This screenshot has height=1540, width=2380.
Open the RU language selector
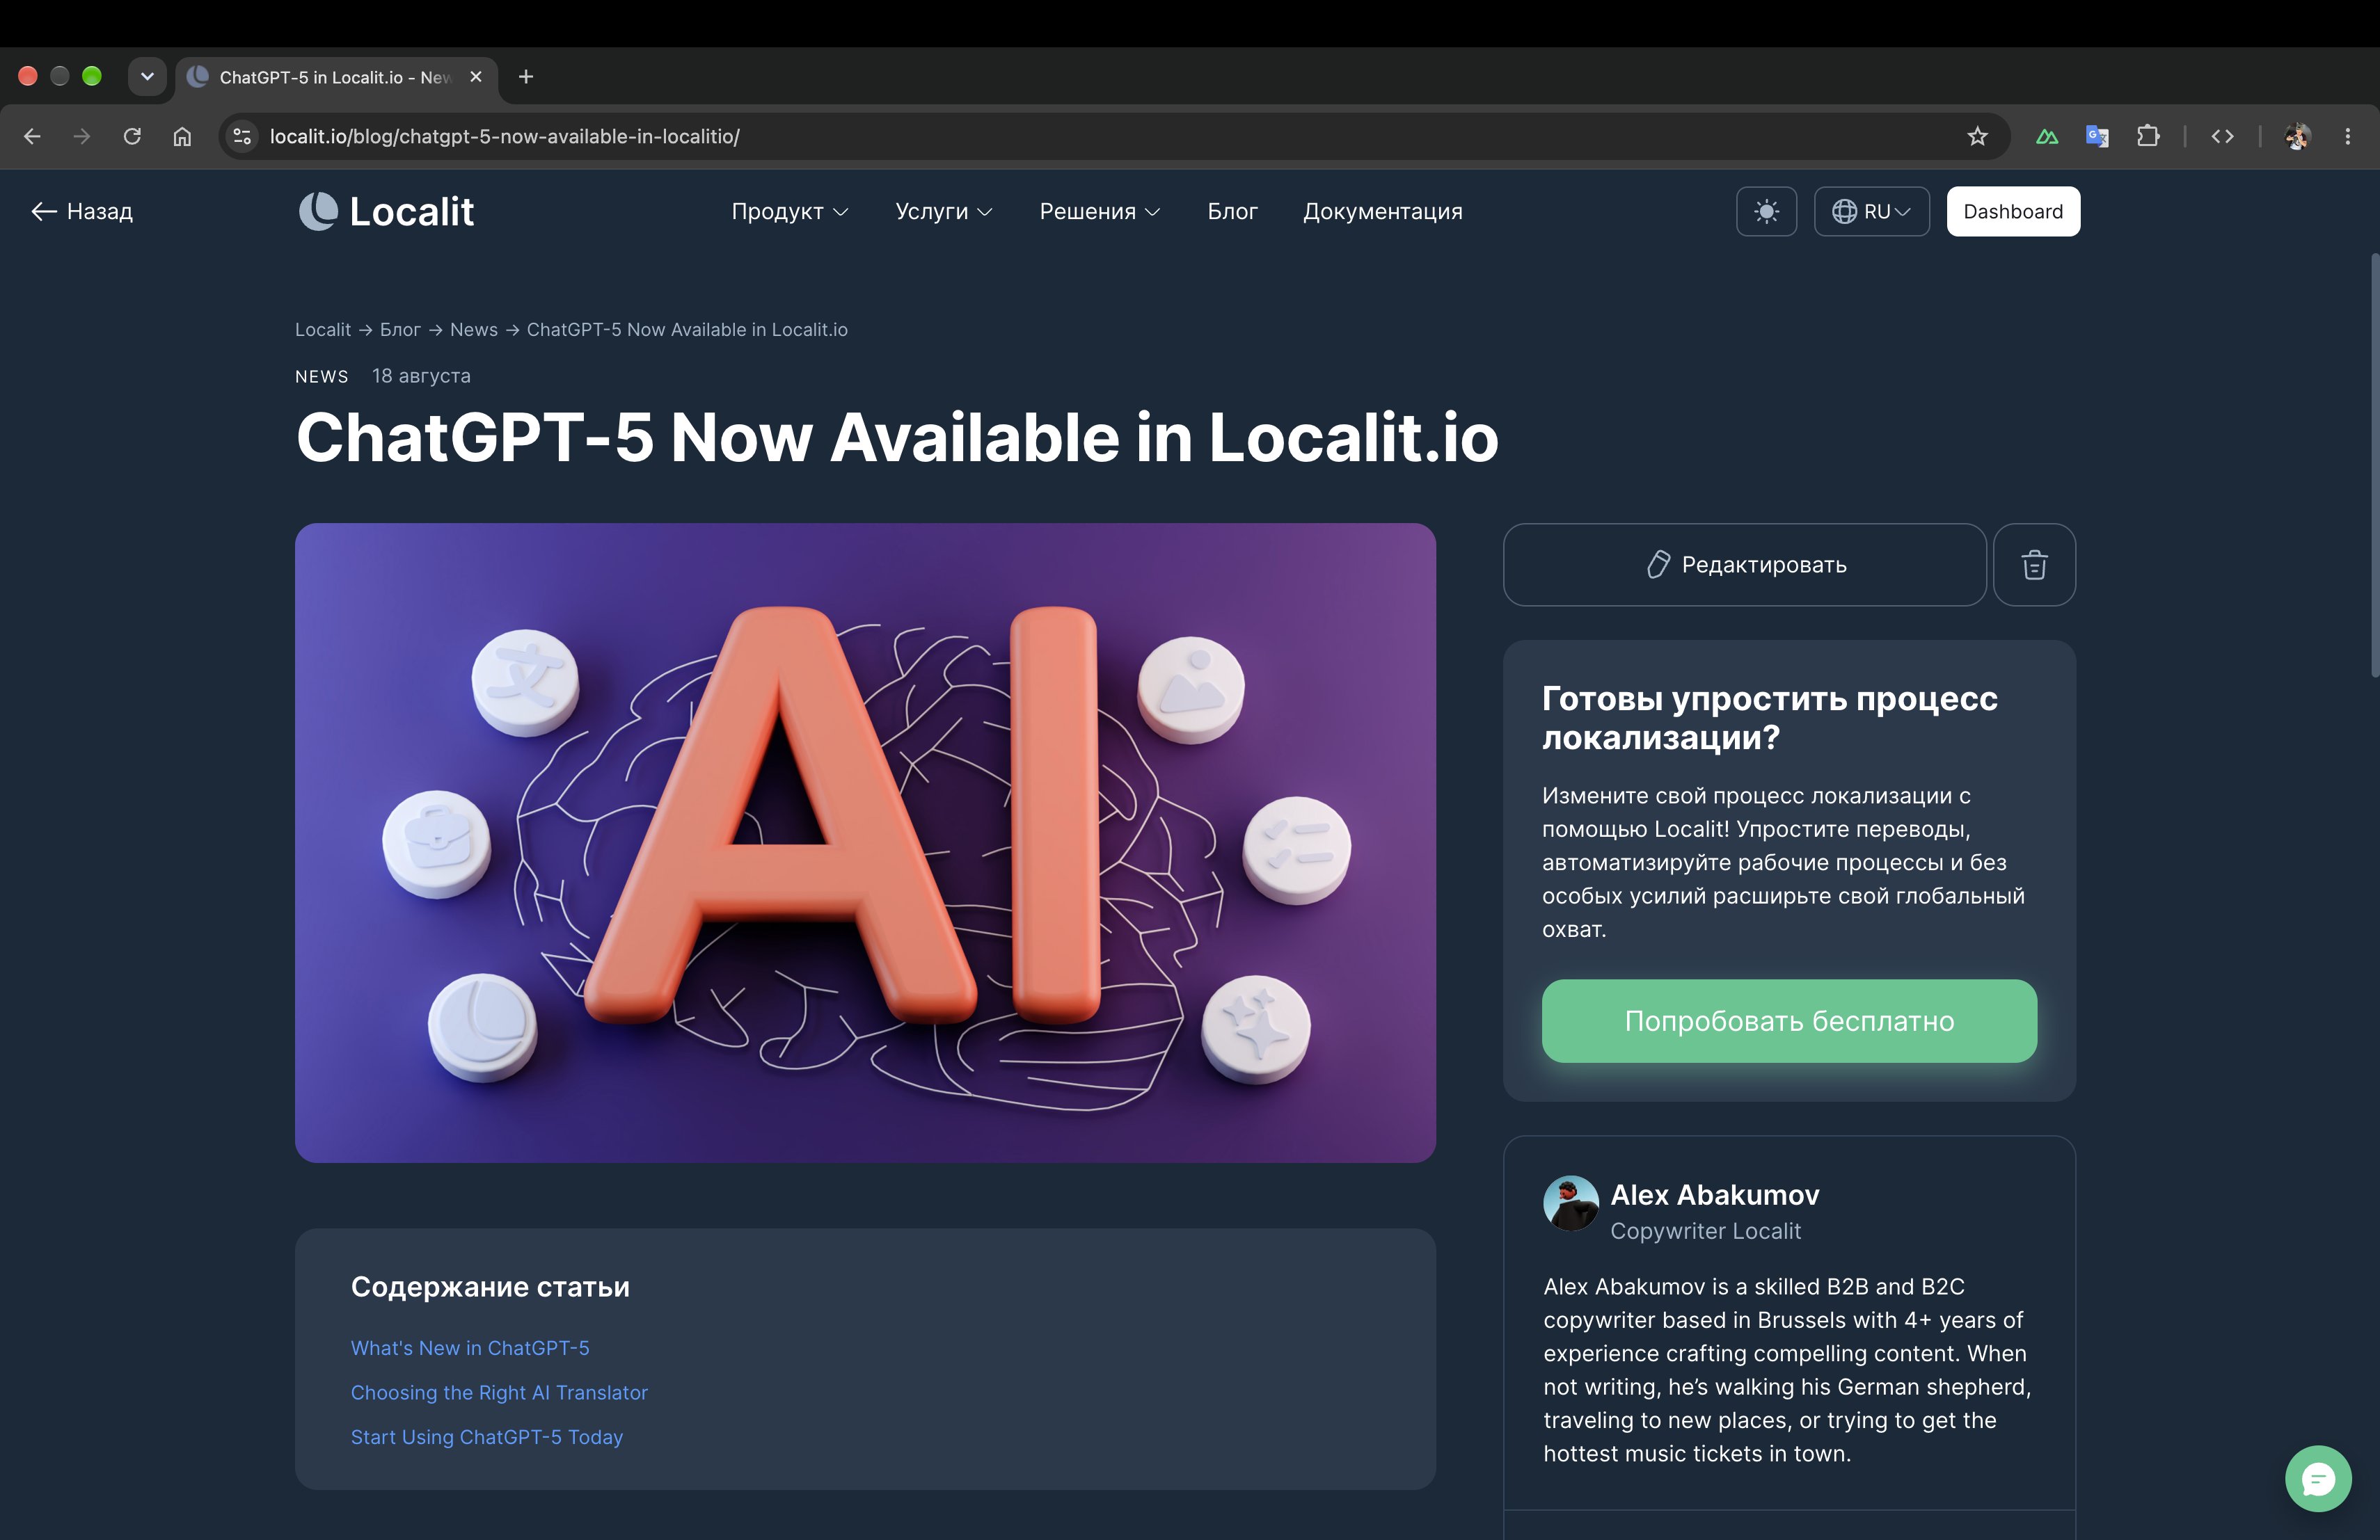1871,212
